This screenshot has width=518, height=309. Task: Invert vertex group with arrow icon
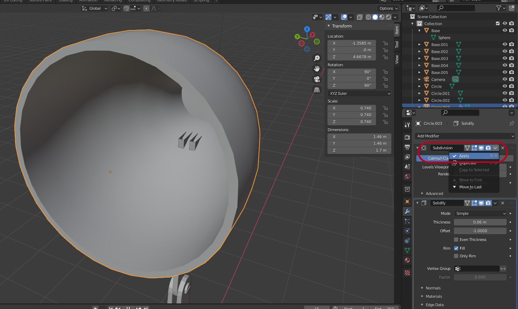(503, 269)
